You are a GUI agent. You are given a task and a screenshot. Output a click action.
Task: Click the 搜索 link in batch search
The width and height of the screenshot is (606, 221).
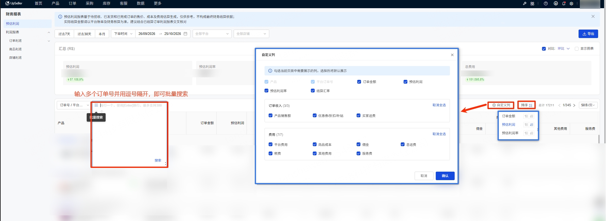coord(158,160)
